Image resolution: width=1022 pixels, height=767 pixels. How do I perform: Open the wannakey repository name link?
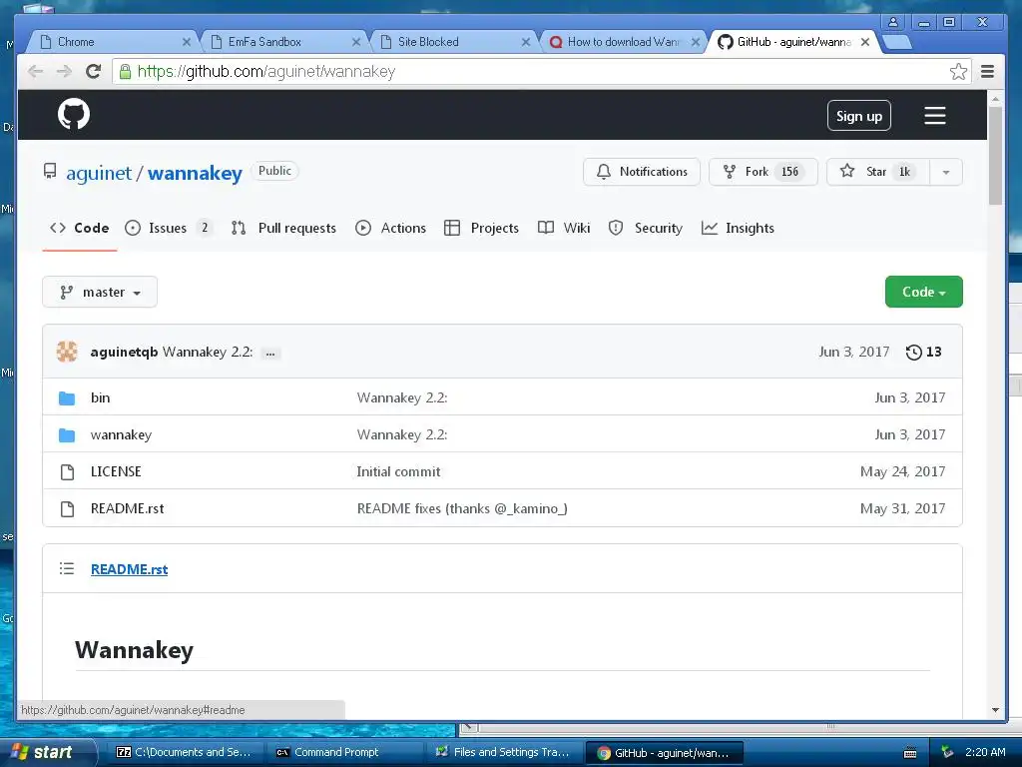[195, 173]
